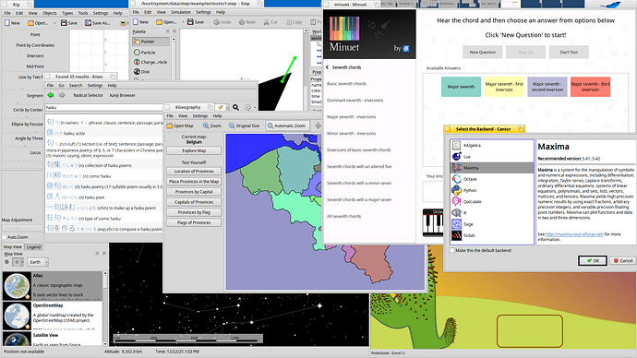Select the Pointer tool in Step palette
The width and height of the screenshot is (637, 358).
150,42
